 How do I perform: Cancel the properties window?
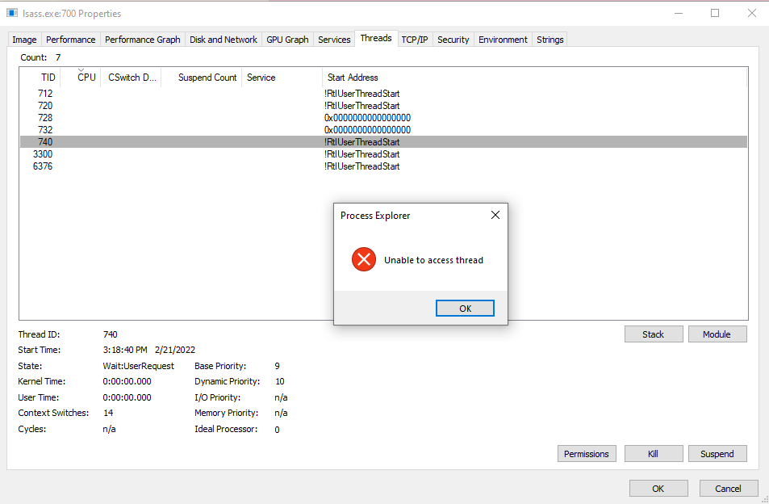tap(729, 489)
